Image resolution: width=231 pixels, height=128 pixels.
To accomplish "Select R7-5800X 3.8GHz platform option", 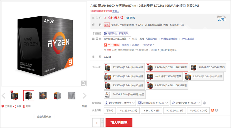I will pyautogui.click(x=124, y=67).
